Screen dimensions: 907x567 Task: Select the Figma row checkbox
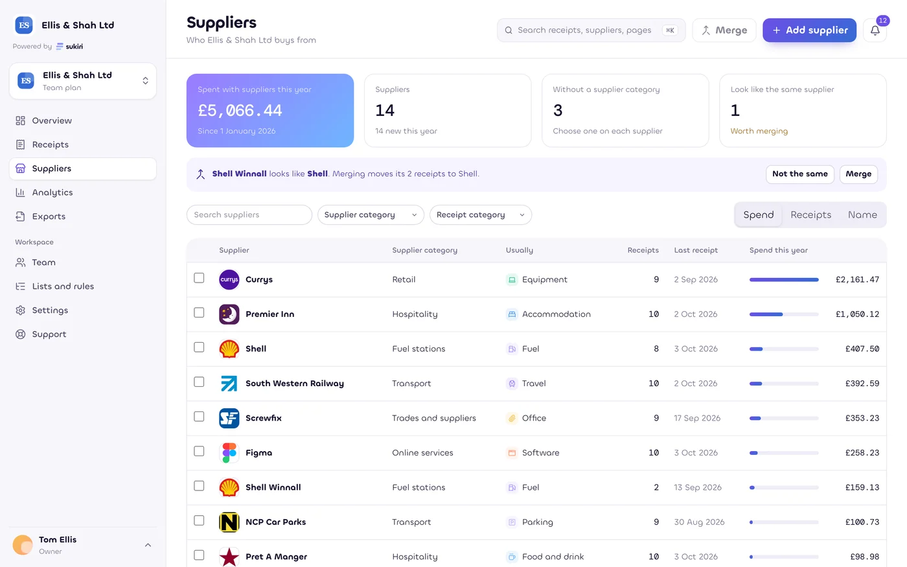199,451
